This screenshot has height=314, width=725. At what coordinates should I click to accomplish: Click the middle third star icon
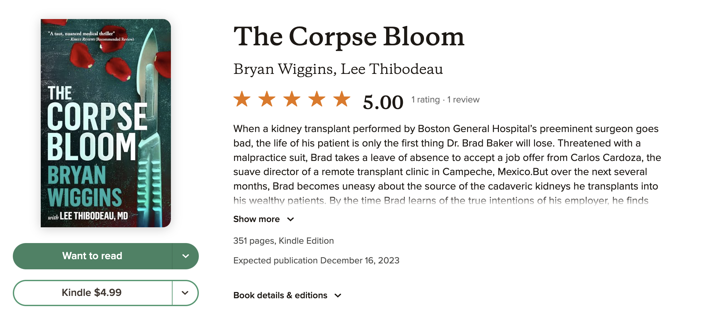(292, 100)
